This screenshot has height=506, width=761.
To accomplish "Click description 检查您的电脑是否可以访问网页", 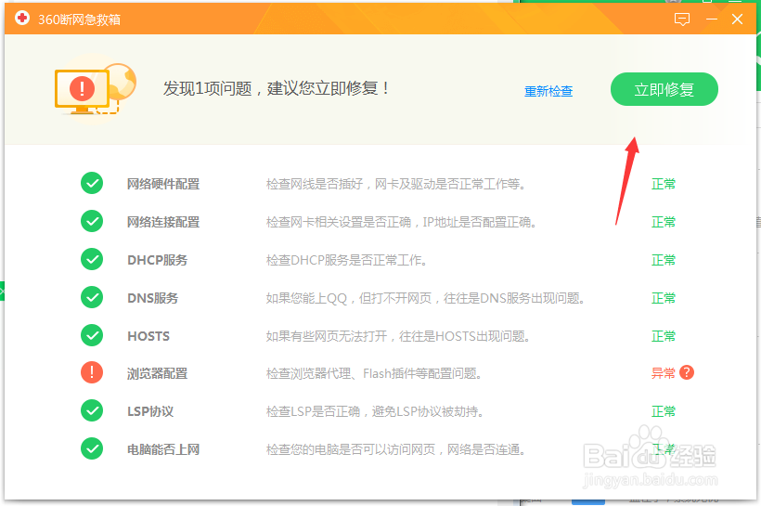I will tap(395, 449).
